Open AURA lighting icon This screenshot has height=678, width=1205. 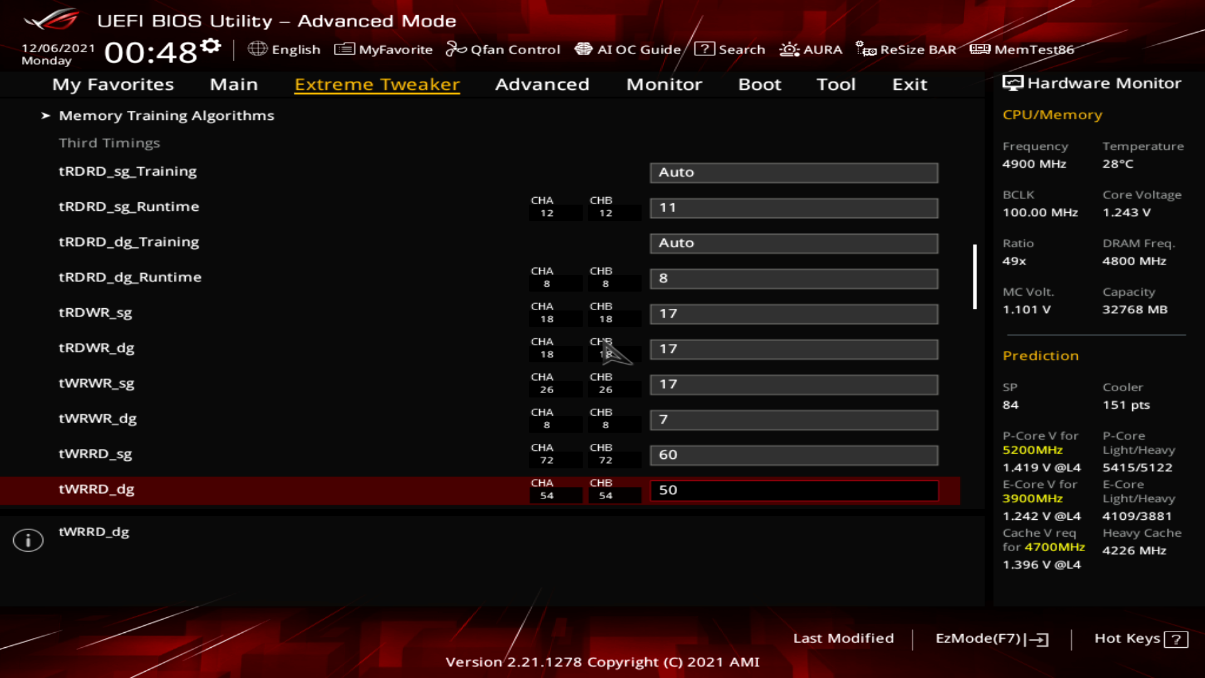(x=789, y=49)
